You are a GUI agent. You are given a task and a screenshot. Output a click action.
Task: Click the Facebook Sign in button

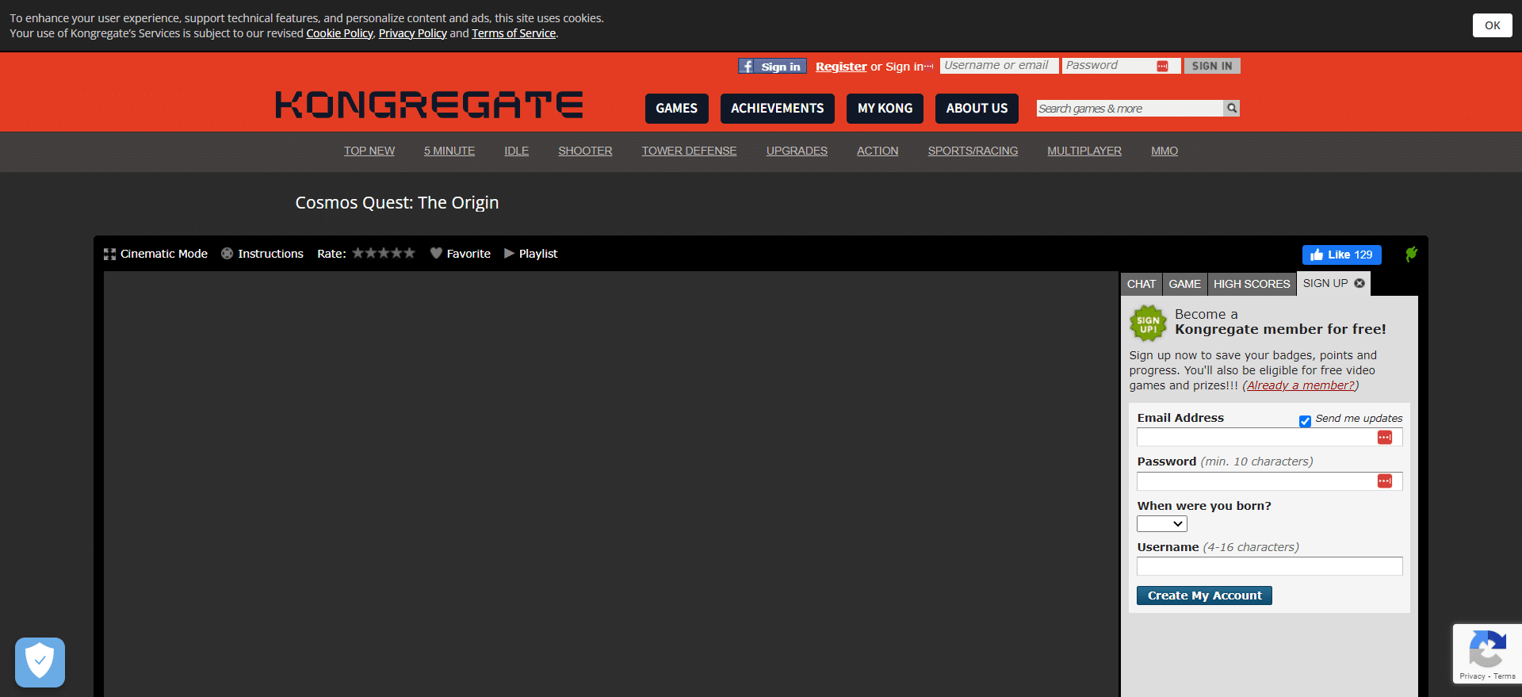coord(772,67)
